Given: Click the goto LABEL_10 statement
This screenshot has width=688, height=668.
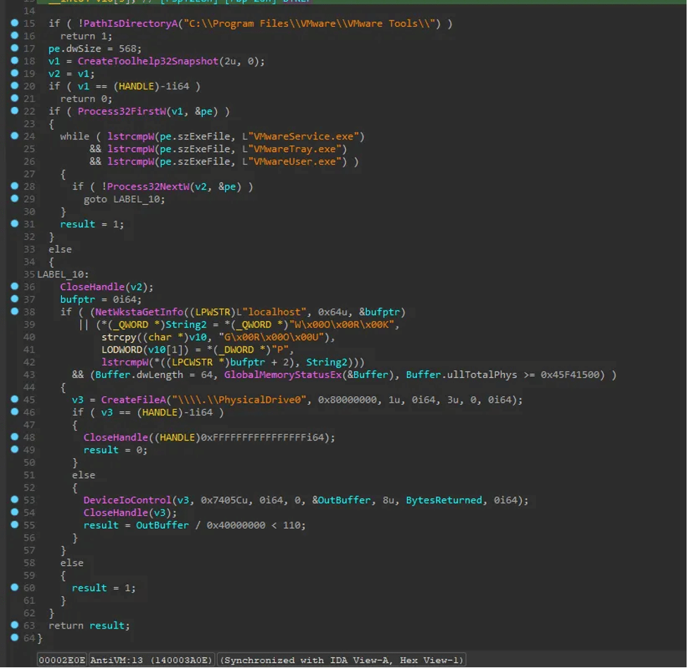Looking at the screenshot, I should (x=124, y=199).
